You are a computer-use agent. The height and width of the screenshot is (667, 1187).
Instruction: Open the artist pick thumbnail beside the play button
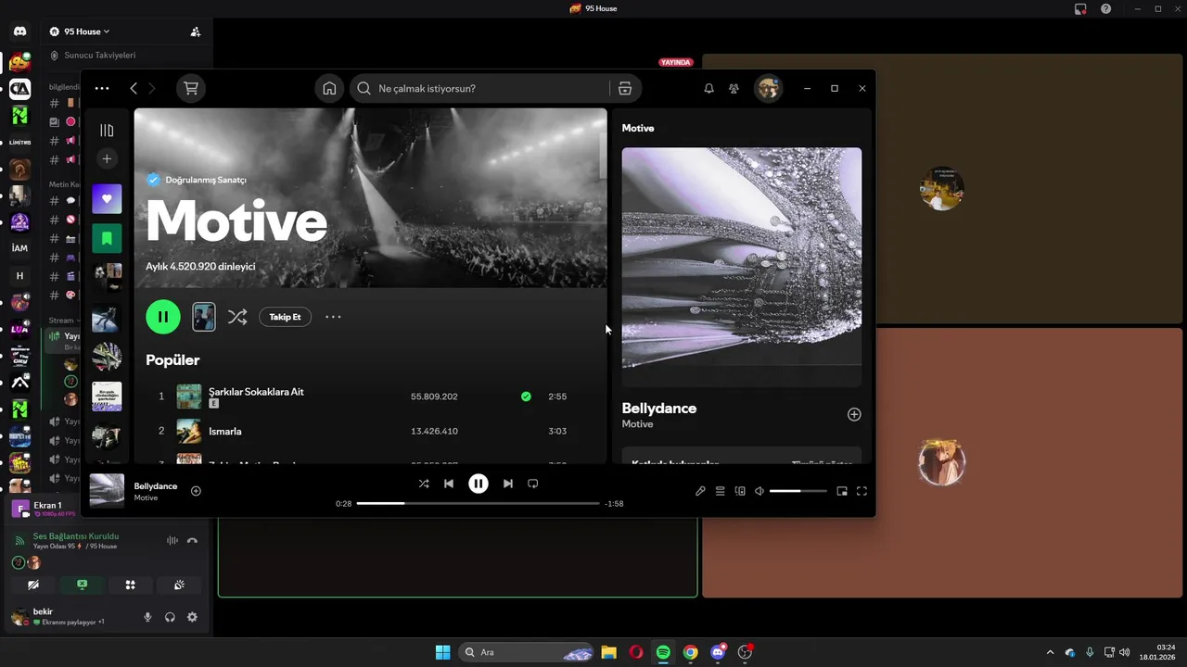coord(204,317)
